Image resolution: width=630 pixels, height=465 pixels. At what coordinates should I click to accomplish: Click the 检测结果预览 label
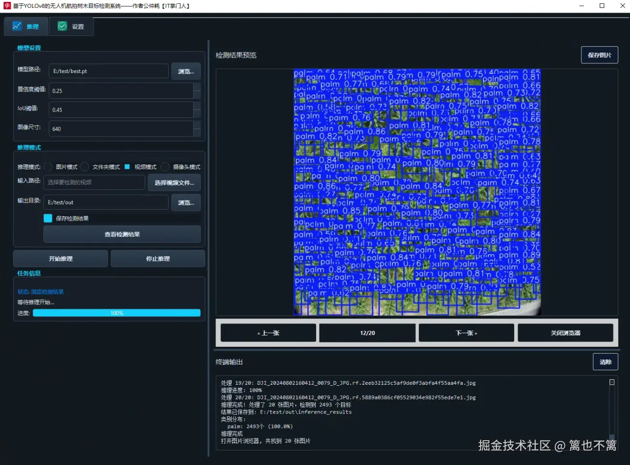coord(236,55)
